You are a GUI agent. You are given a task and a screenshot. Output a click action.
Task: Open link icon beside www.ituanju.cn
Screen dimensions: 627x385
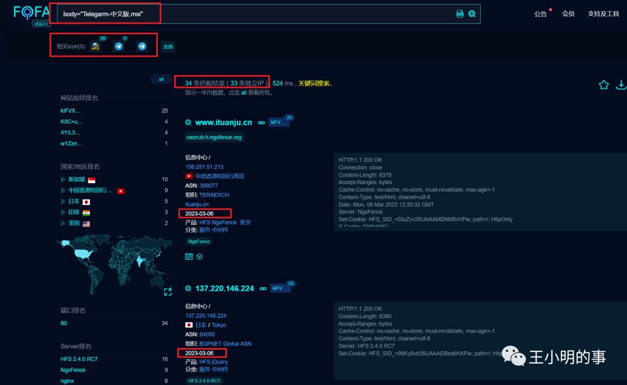click(261, 123)
